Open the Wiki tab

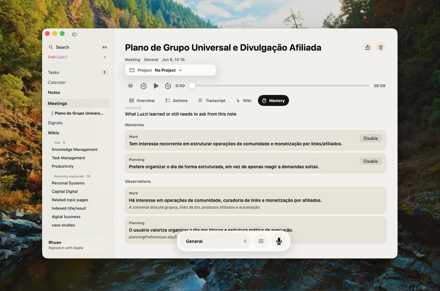[244, 101]
